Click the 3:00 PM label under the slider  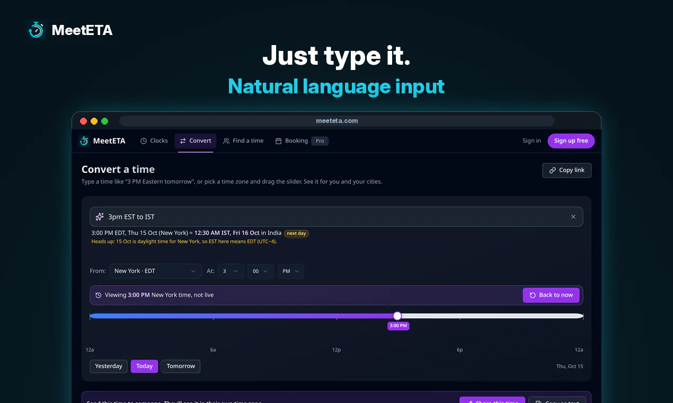(398, 326)
